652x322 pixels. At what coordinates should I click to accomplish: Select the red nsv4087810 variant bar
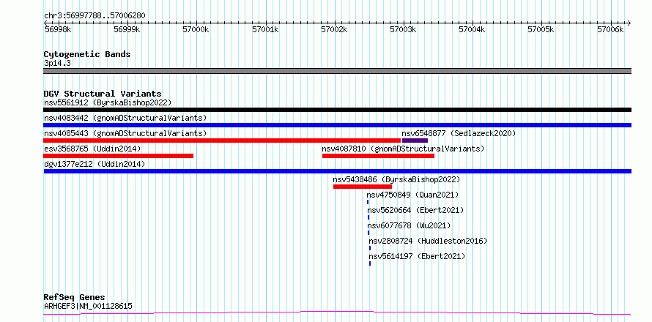point(379,156)
